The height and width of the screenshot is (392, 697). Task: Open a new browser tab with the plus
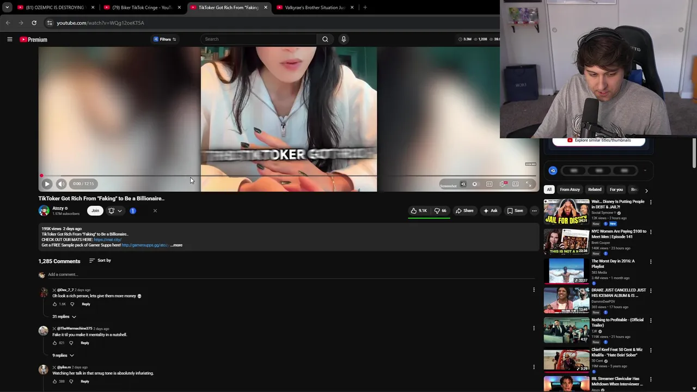pos(365,8)
